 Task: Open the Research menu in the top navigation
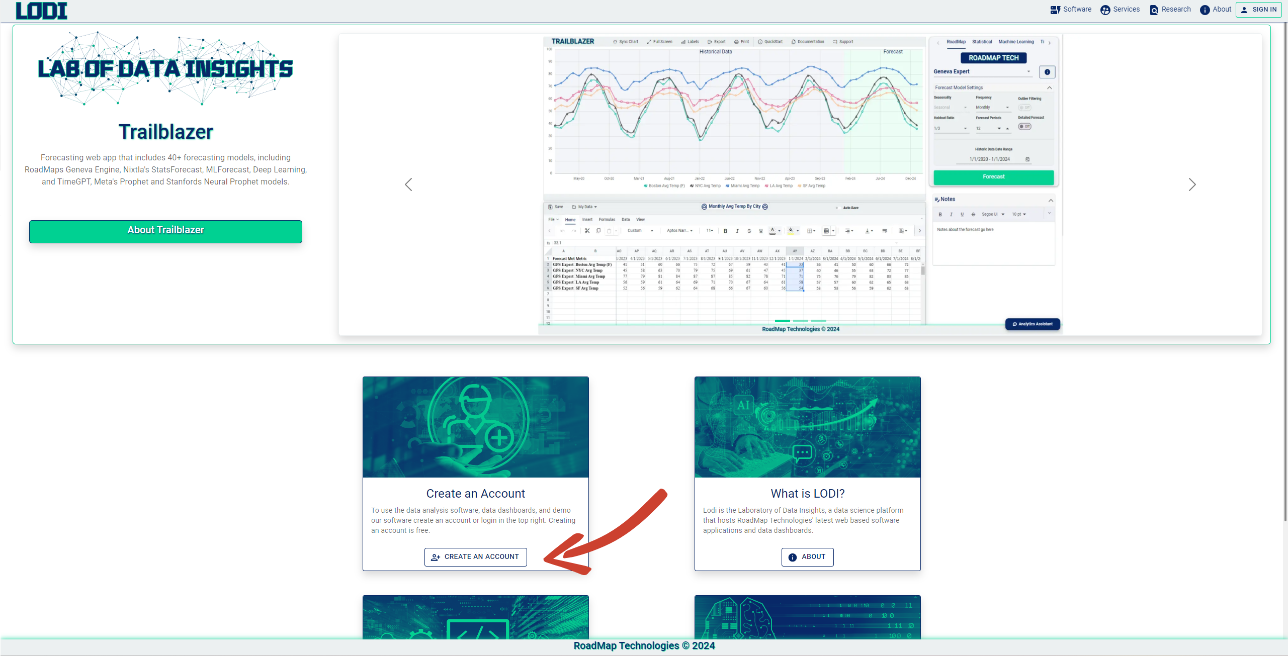click(1170, 10)
